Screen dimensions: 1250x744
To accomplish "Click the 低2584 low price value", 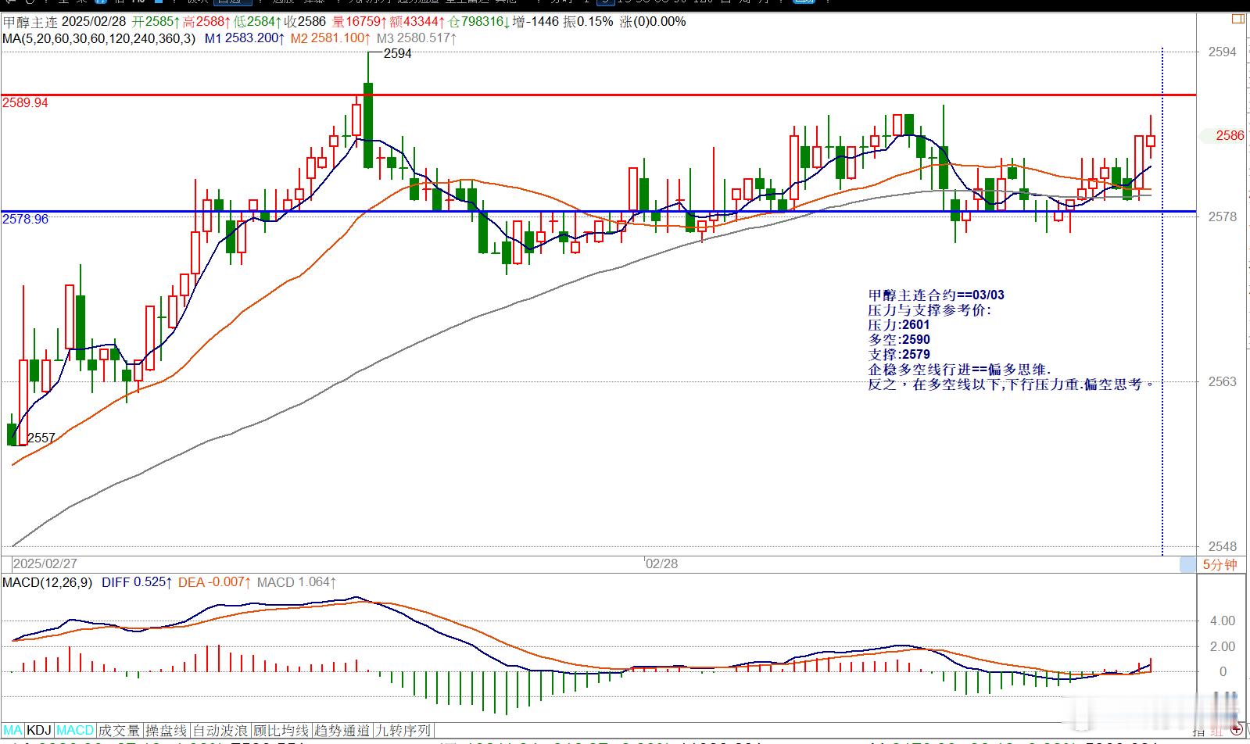I will (257, 22).
